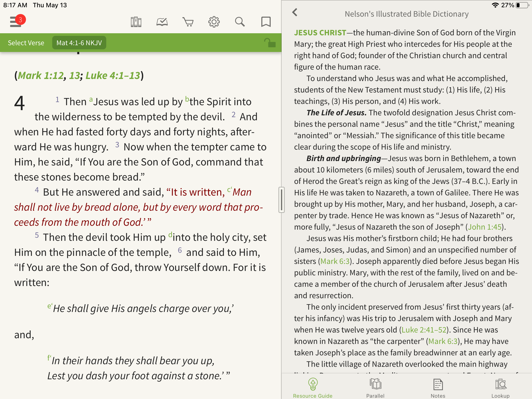Tap verse number 6 in the passage
The image size is (532, 399).
(x=180, y=250)
